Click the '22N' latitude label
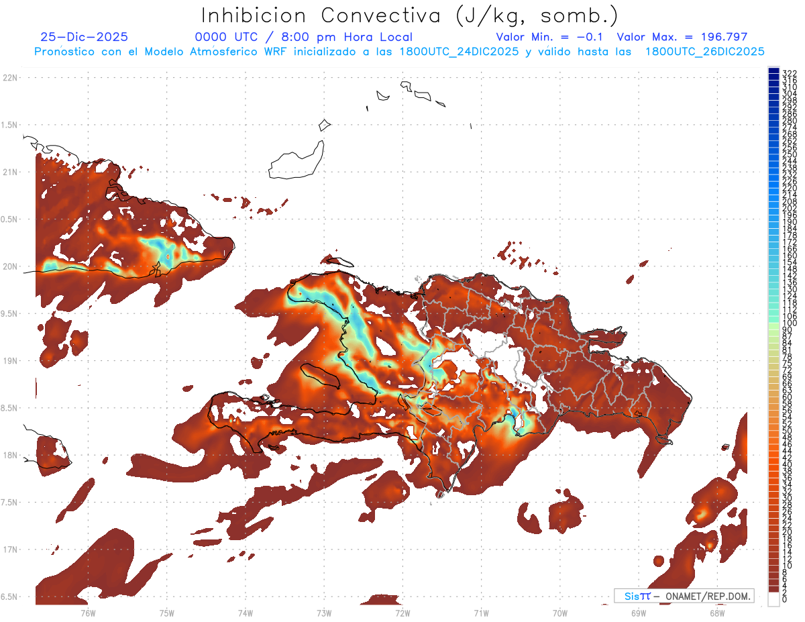Screen dimensions: 805x622 click(x=10, y=78)
